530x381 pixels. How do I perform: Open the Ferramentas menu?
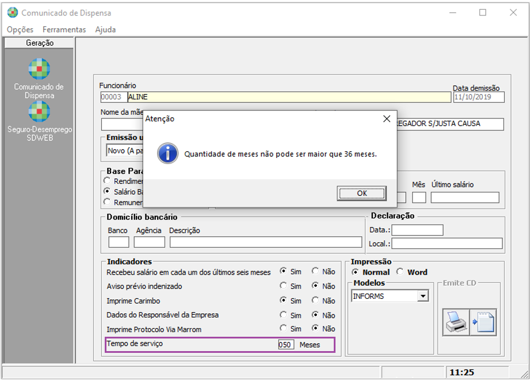64,30
